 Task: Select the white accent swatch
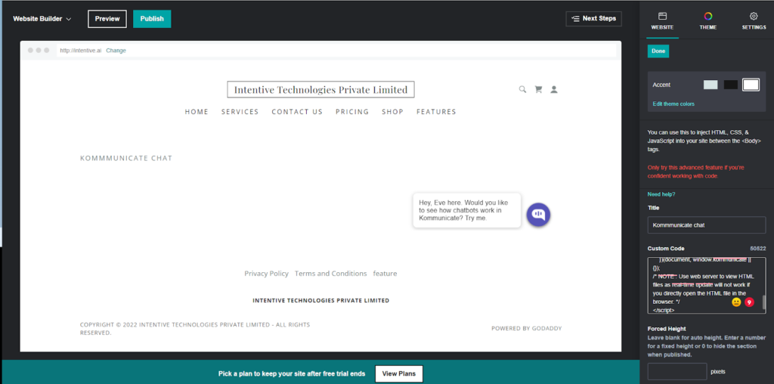point(751,85)
